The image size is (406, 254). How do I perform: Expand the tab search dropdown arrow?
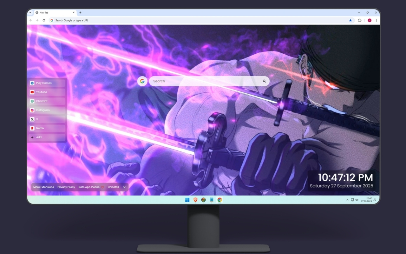pos(30,13)
